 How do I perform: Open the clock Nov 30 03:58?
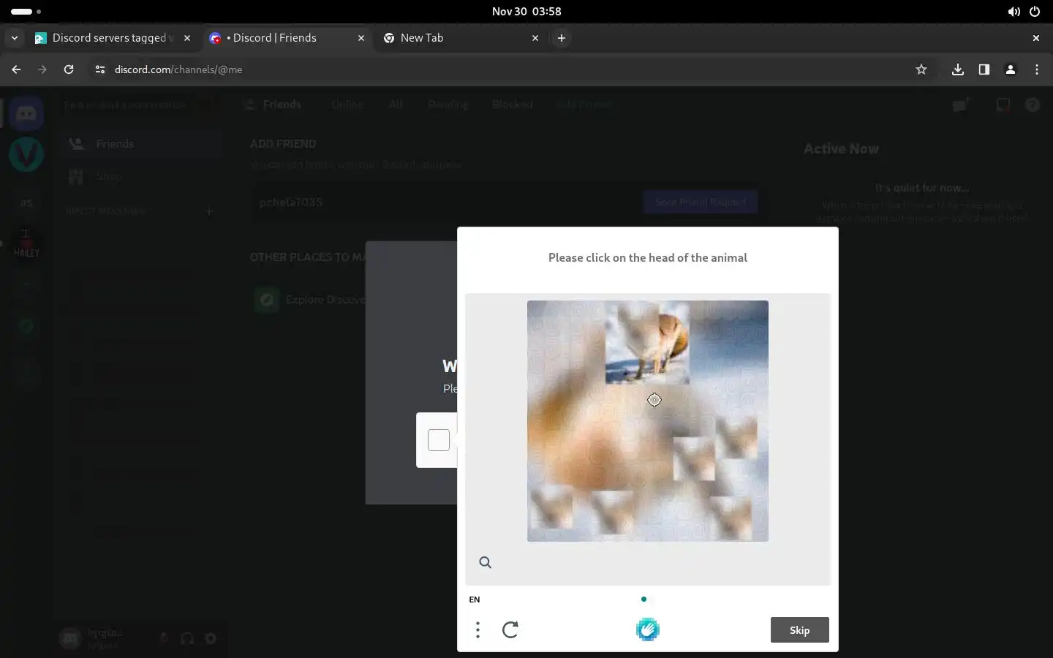[526, 12]
